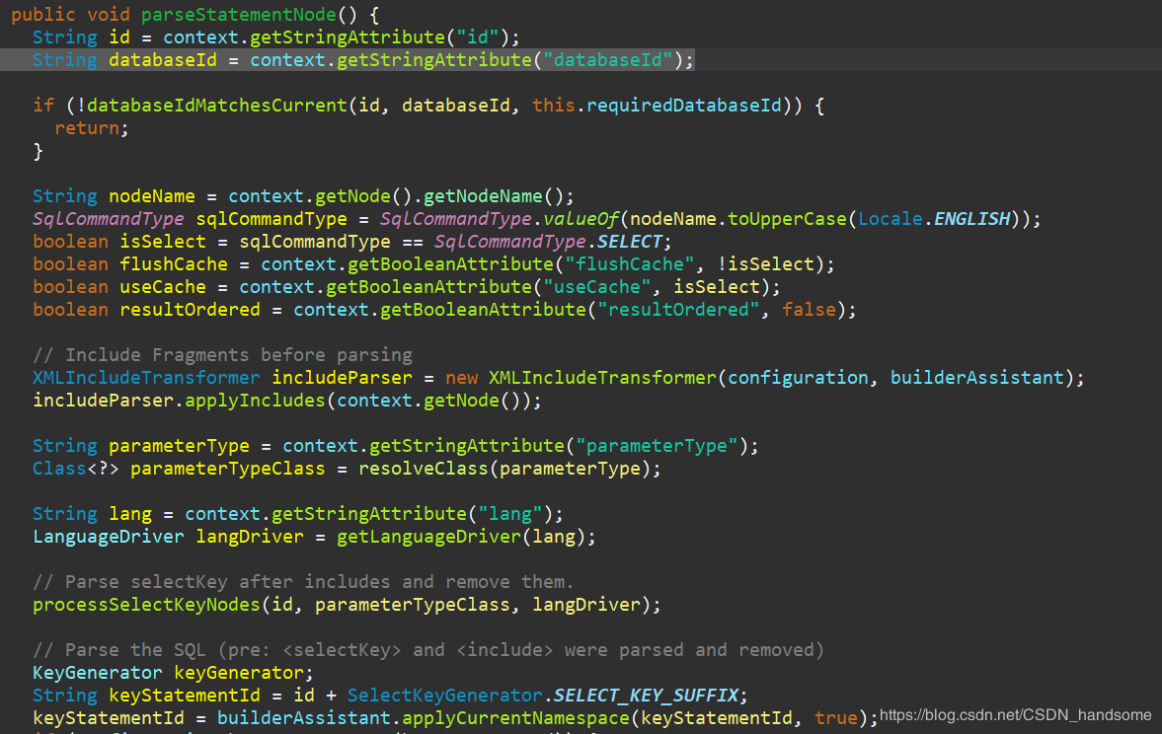Click the builderAssistant constructor argument
Screen dimensions: 1162x734
click(x=976, y=378)
